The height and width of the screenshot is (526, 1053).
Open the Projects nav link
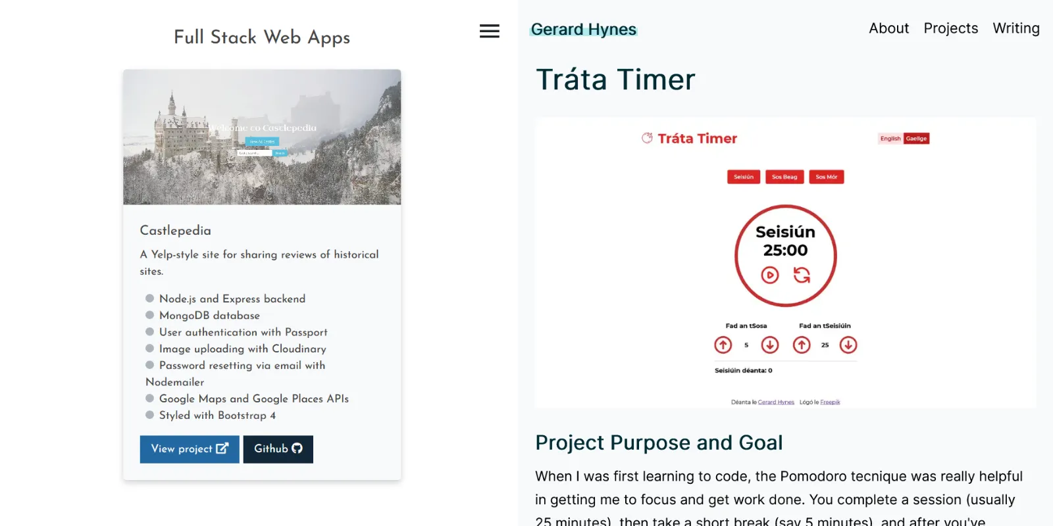950,28
